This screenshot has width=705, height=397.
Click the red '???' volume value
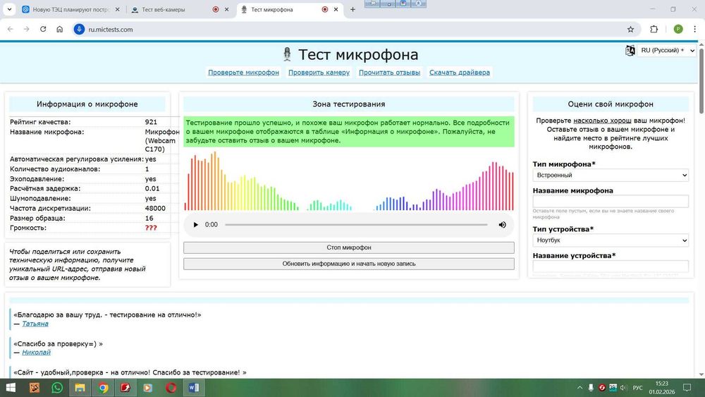(151, 228)
